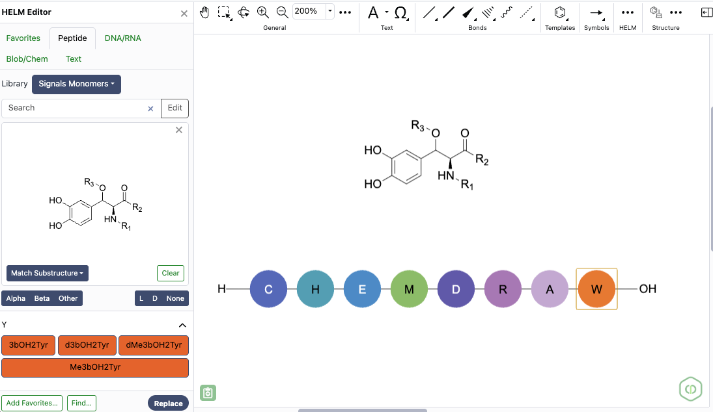Toggle the D stereo filter
This screenshot has width=713, height=412.
pyautogui.click(x=155, y=298)
